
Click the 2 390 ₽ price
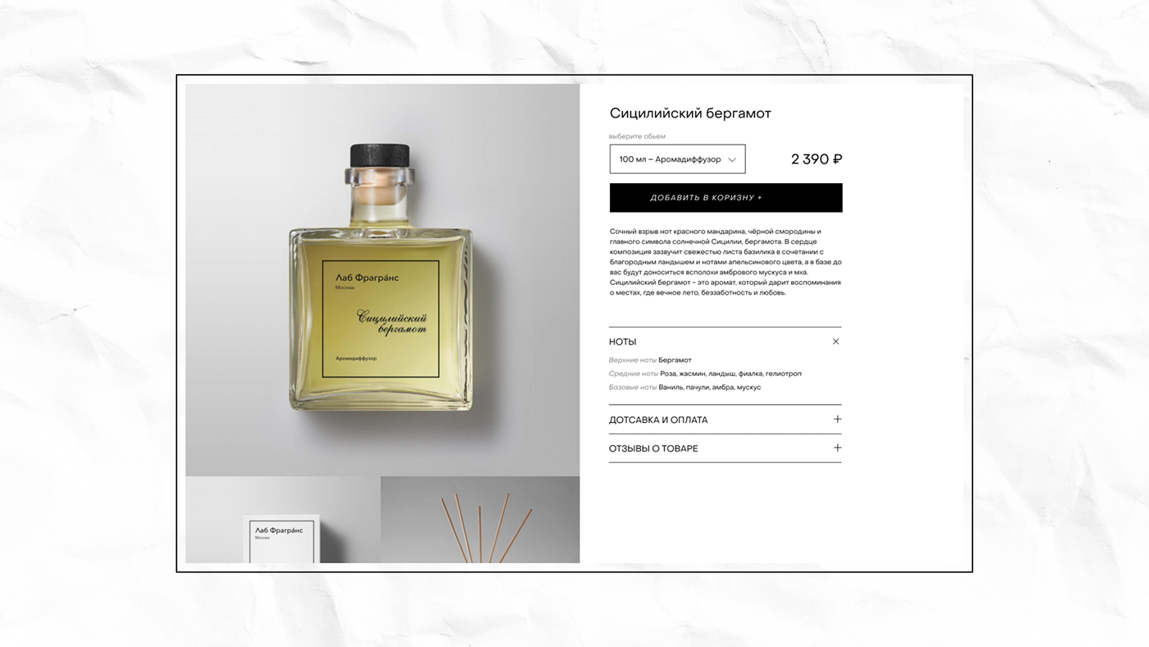coord(817,159)
